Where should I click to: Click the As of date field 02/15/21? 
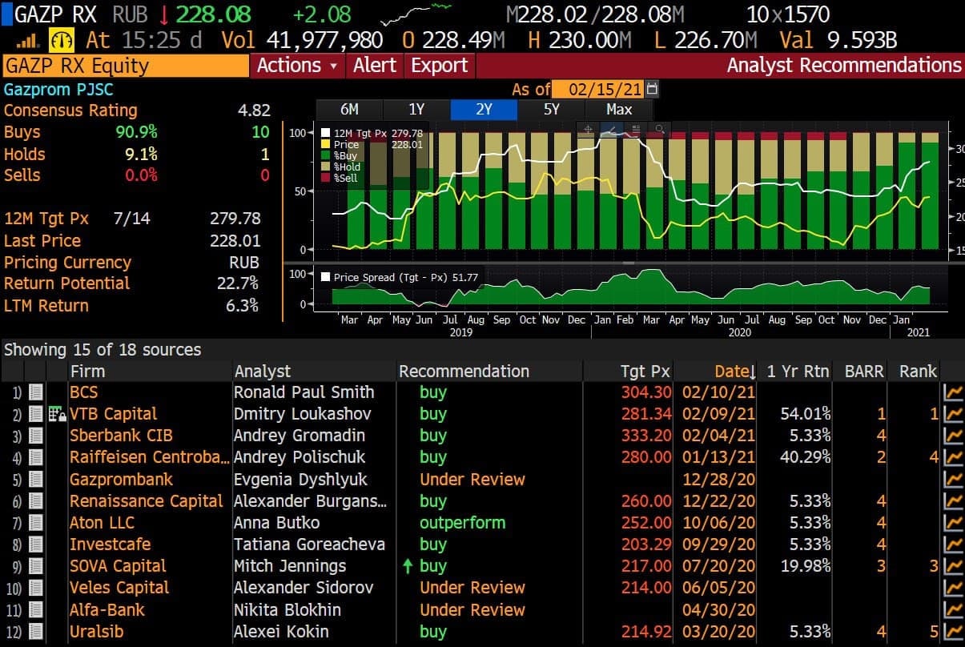599,89
